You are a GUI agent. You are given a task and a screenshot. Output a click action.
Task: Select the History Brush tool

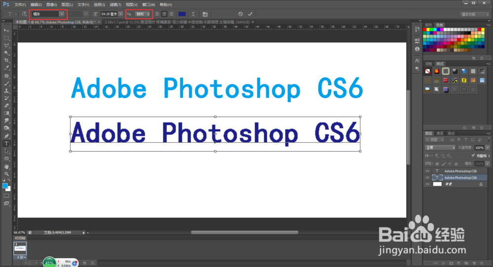[x=6, y=99]
